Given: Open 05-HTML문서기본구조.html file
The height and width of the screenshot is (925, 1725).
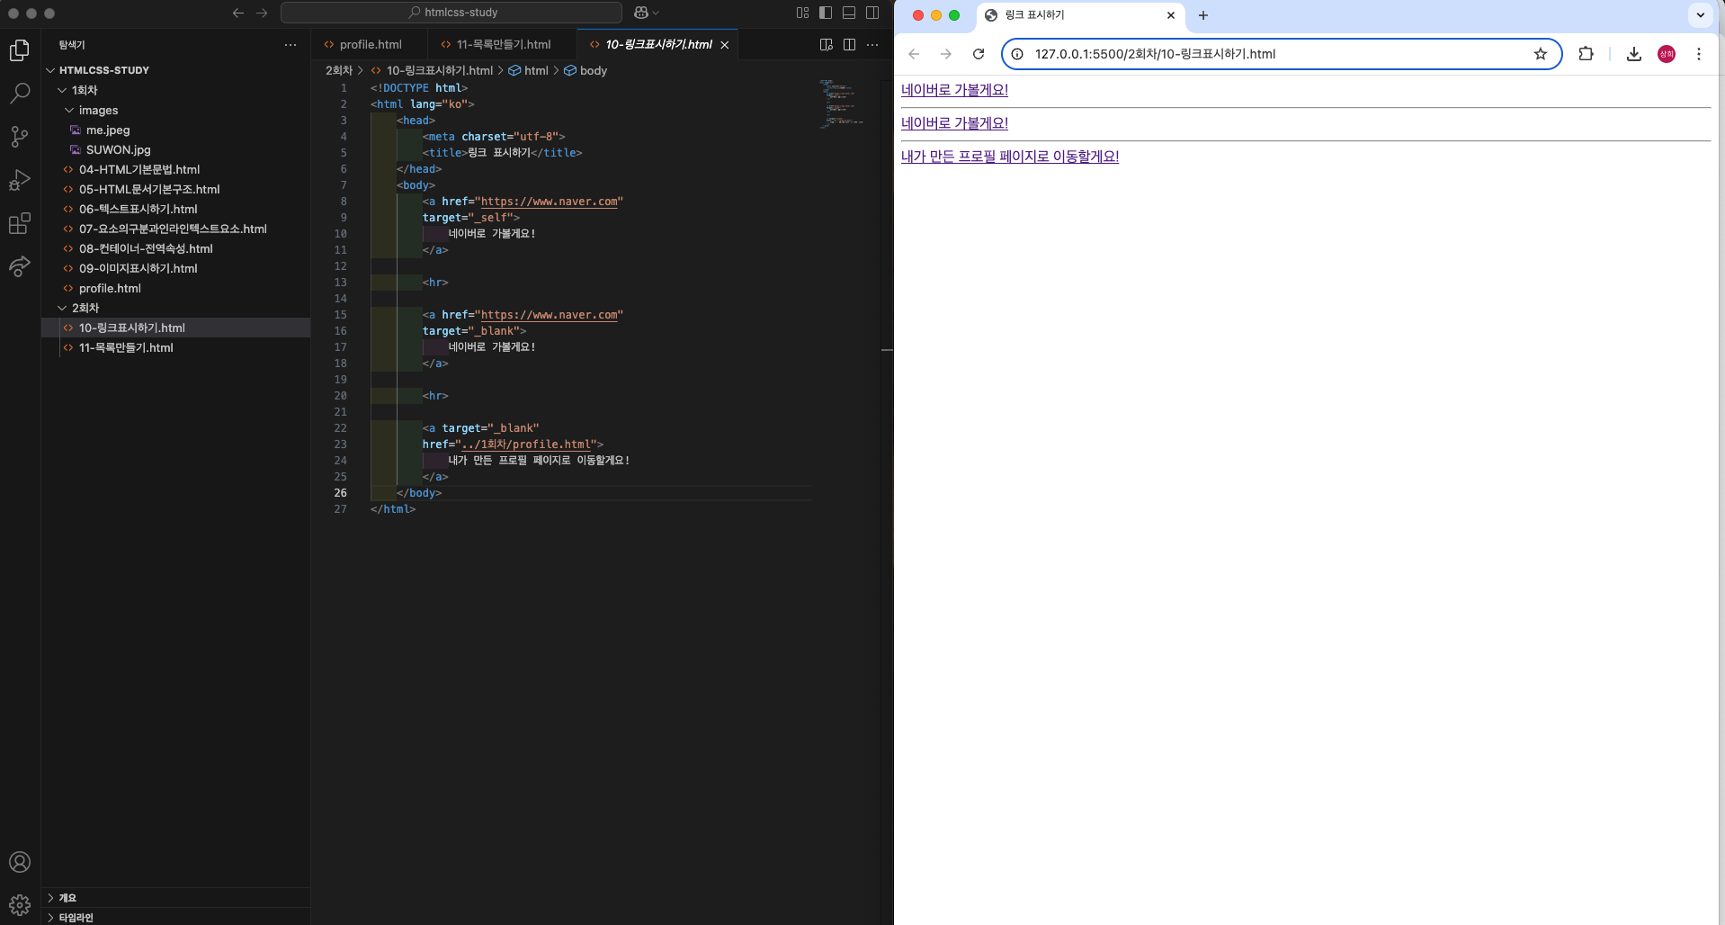Looking at the screenshot, I should [x=175, y=189].
